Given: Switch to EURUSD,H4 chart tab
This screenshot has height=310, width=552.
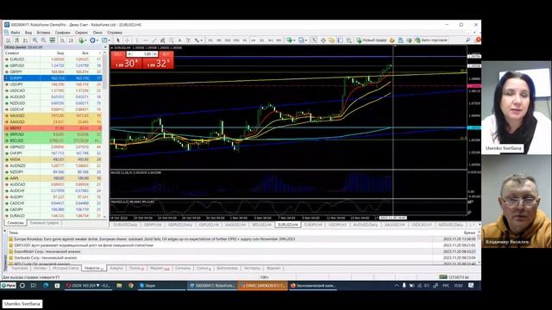Looking at the screenshot, I should coord(288,225).
